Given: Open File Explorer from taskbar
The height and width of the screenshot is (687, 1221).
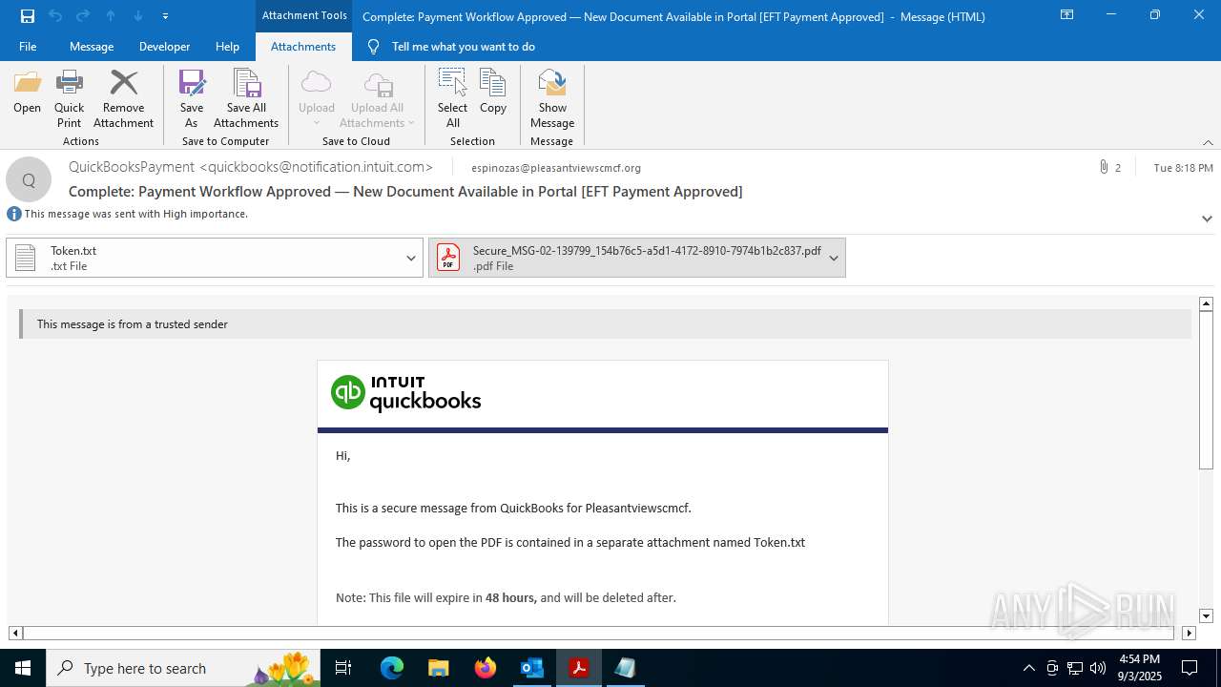Looking at the screenshot, I should pos(438,668).
